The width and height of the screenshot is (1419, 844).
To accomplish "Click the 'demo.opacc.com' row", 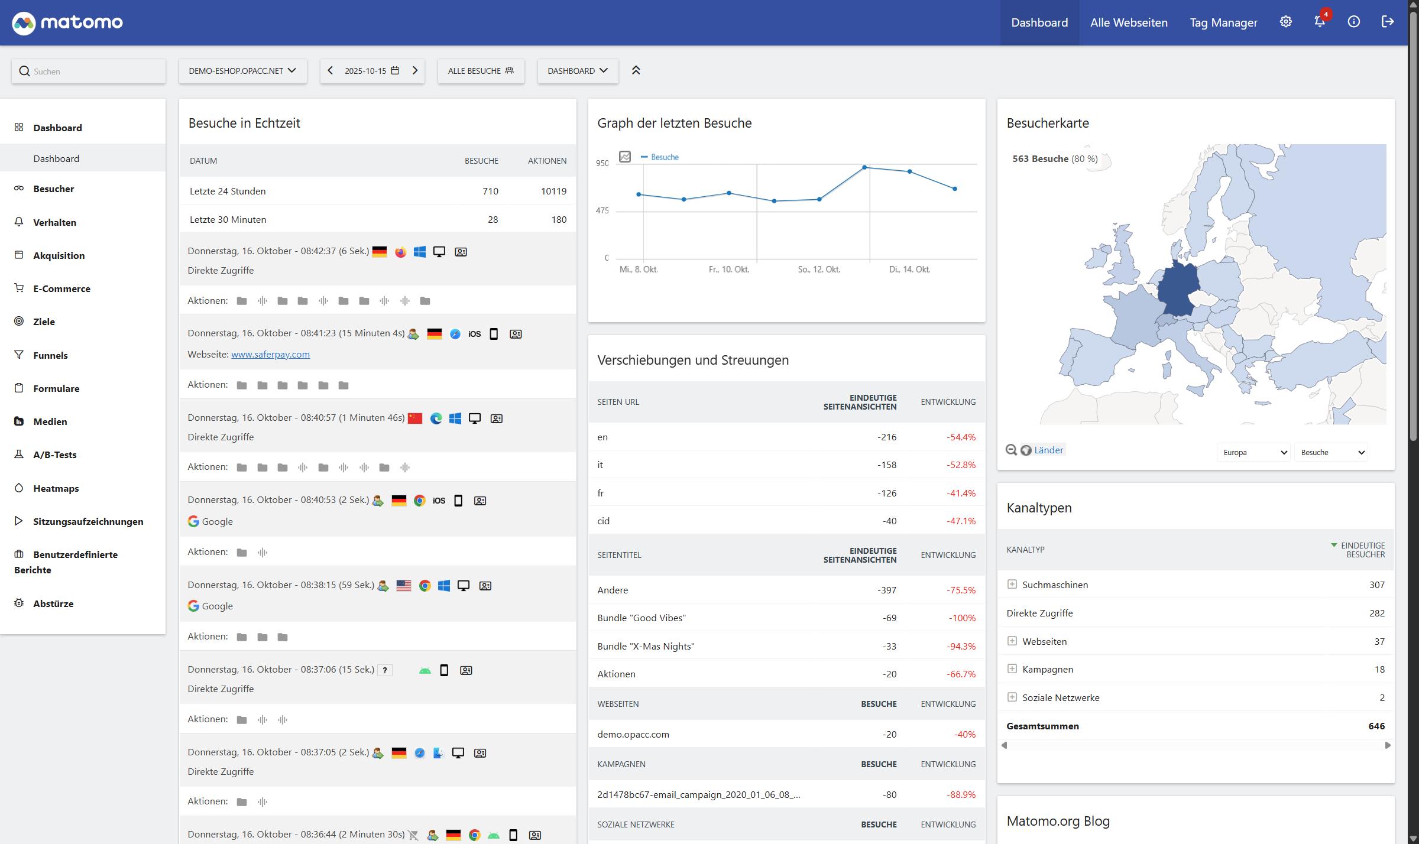I will click(786, 734).
